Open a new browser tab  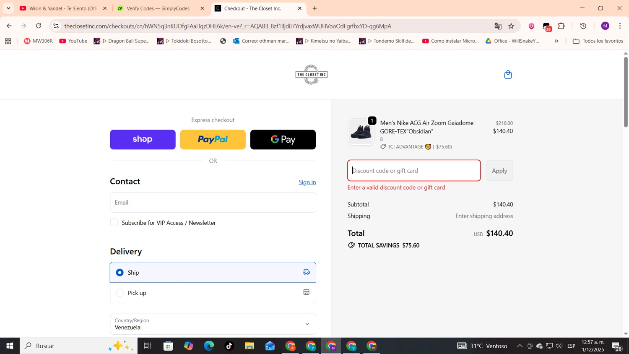(x=315, y=8)
